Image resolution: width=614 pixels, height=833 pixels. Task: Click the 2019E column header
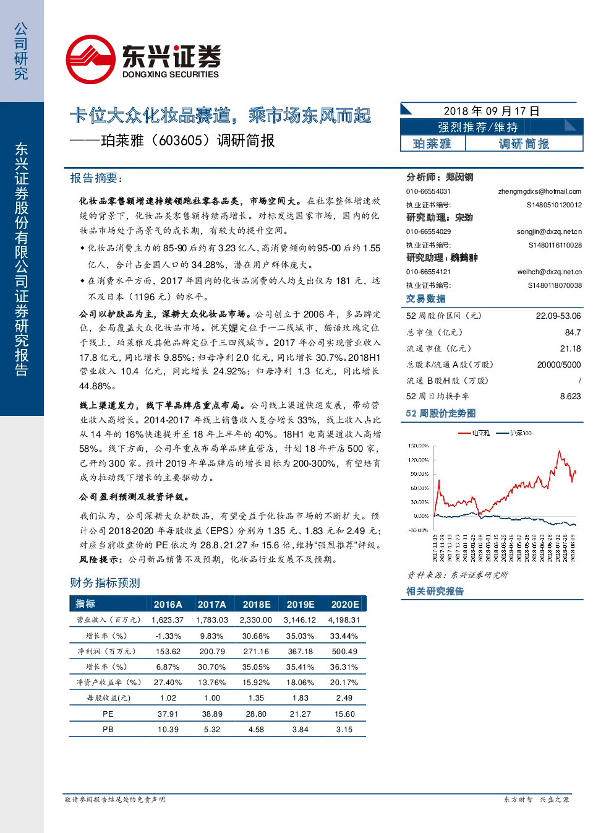(301, 604)
